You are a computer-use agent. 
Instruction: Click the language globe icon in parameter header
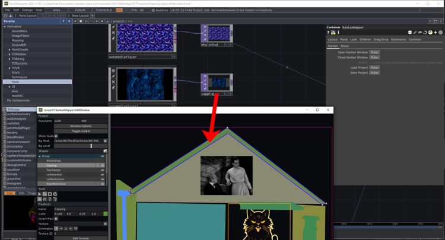coord(430,33)
